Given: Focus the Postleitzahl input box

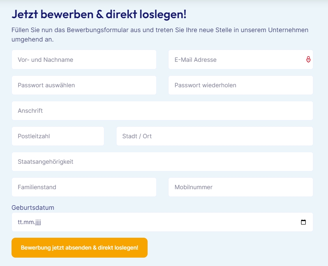Looking at the screenshot, I should (x=58, y=136).
